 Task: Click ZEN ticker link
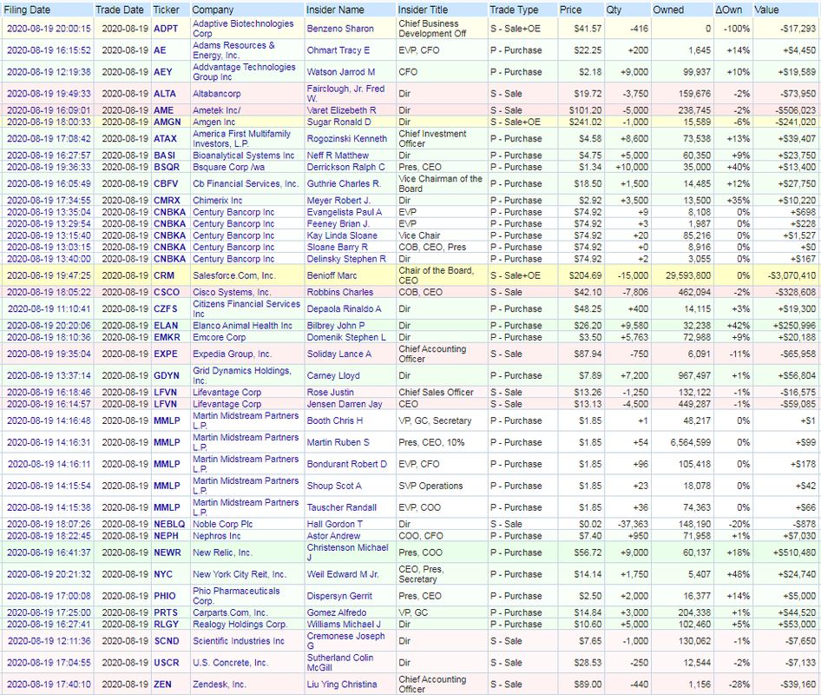click(x=162, y=684)
